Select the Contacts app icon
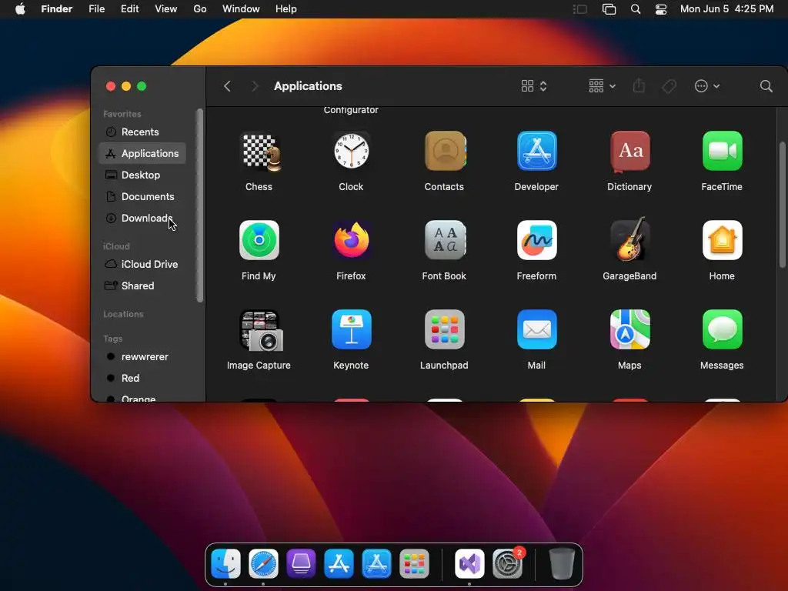Image resolution: width=788 pixels, height=591 pixels. 445,152
